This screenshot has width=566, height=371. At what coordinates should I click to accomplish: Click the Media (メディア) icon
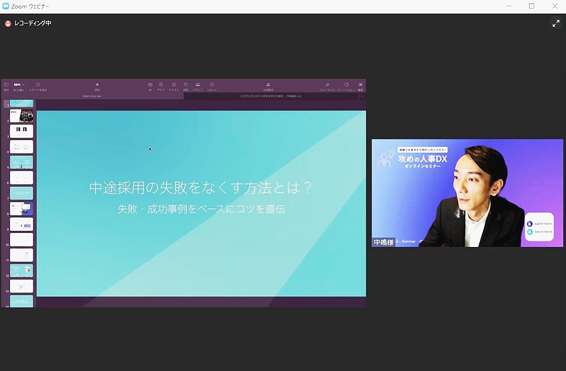pyautogui.click(x=198, y=85)
